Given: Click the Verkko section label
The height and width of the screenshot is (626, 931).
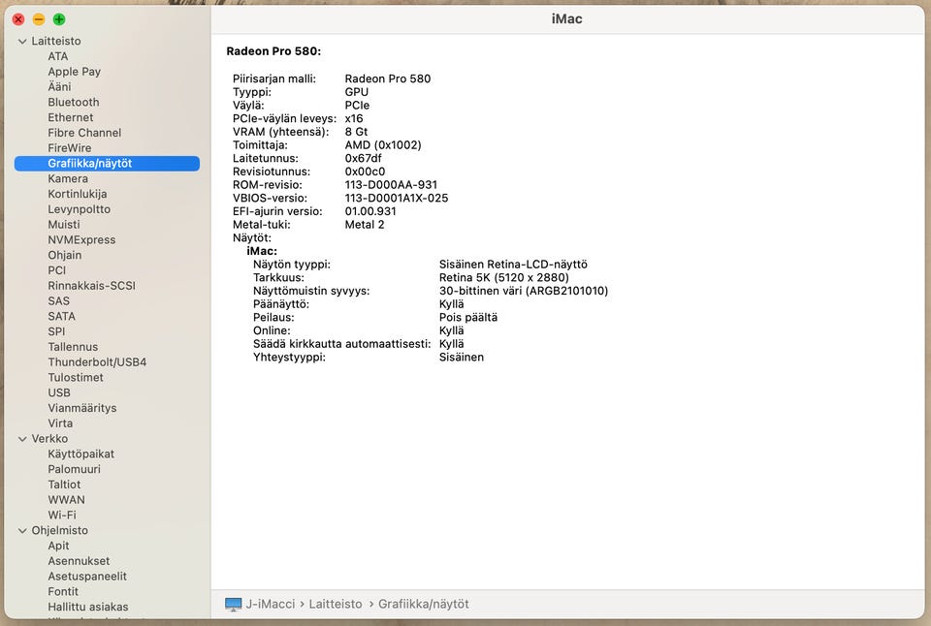Looking at the screenshot, I should tap(49, 439).
